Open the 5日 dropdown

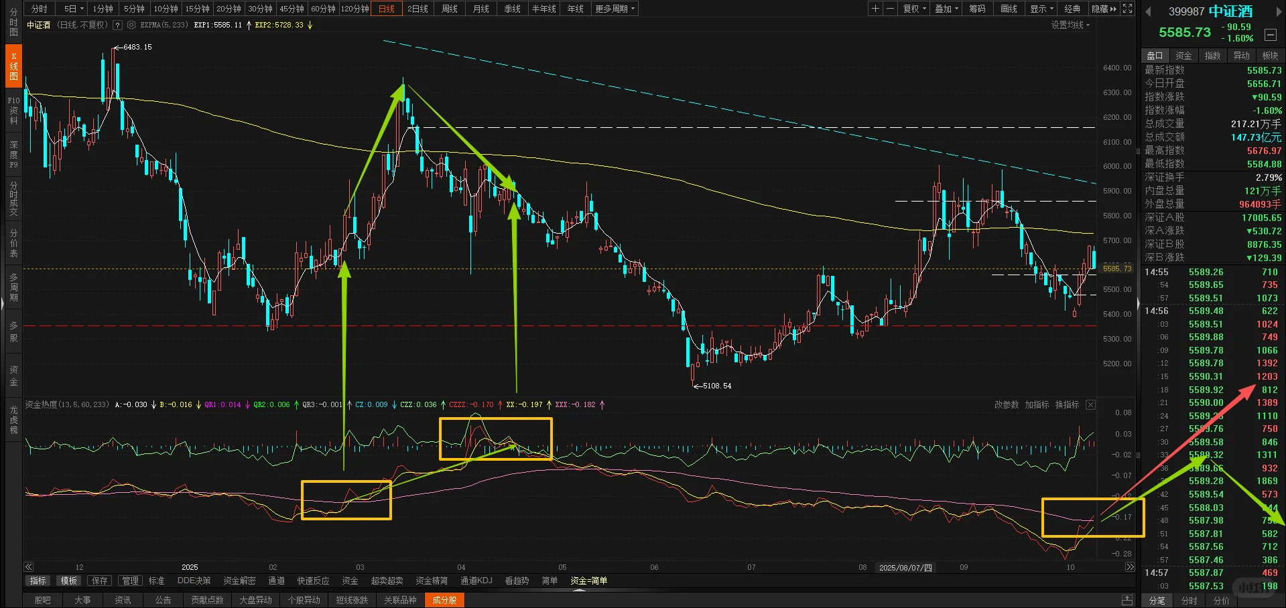click(x=73, y=9)
